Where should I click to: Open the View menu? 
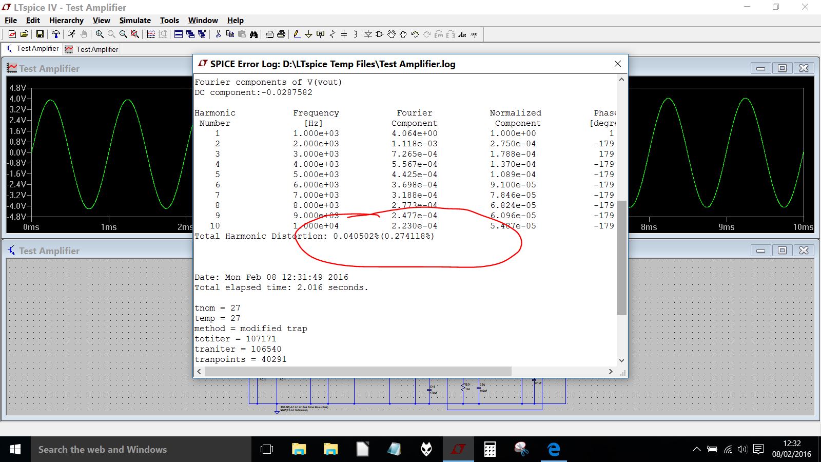101,21
